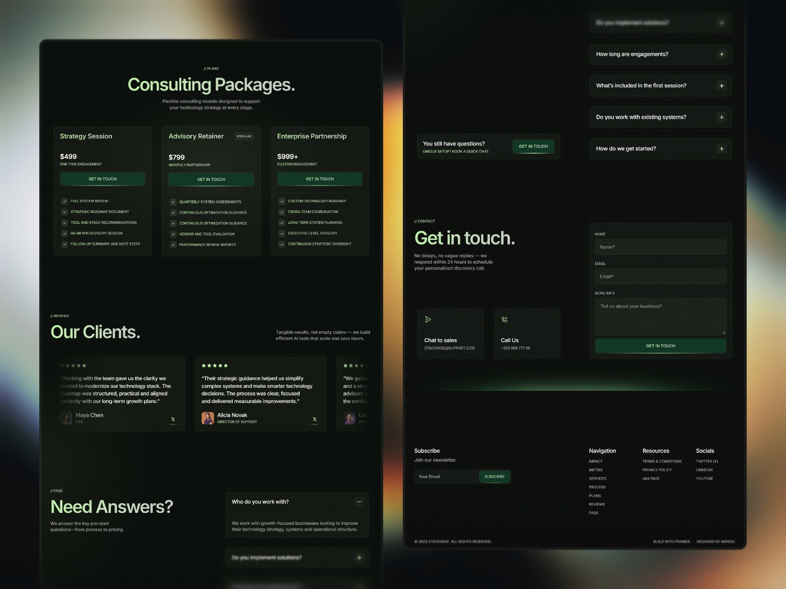The width and height of the screenshot is (786, 589).
Task: Click '60-90 min advisory session' feature text
Action: point(97,234)
